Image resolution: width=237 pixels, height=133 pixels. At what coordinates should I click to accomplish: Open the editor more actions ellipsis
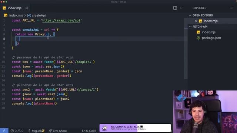(x=182, y=8)
